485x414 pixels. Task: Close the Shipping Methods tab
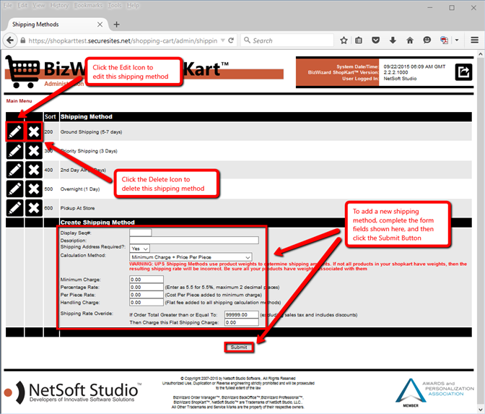click(100, 25)
